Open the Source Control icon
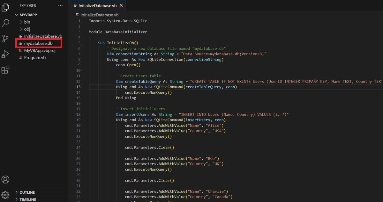The image size is (383, 202). 5,39
